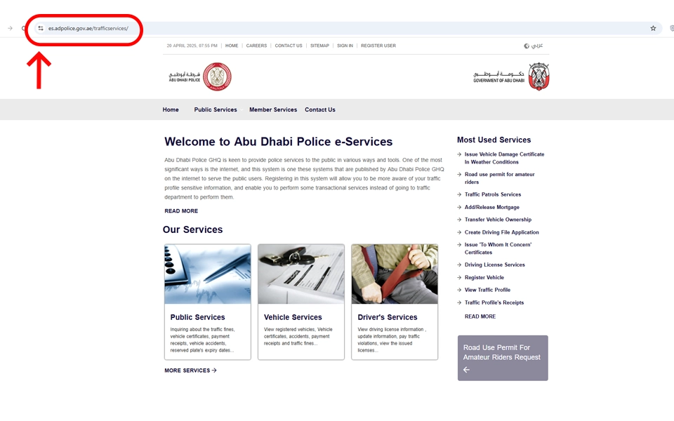Click the date text 20 APRIL 2025
Image resolution: width=674 pixels, height=421 pixels.
coord(192,46)
